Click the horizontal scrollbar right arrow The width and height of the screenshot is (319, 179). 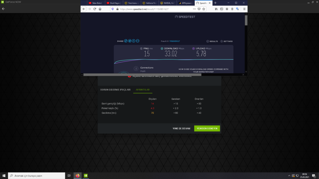click(x=243, y=74)
